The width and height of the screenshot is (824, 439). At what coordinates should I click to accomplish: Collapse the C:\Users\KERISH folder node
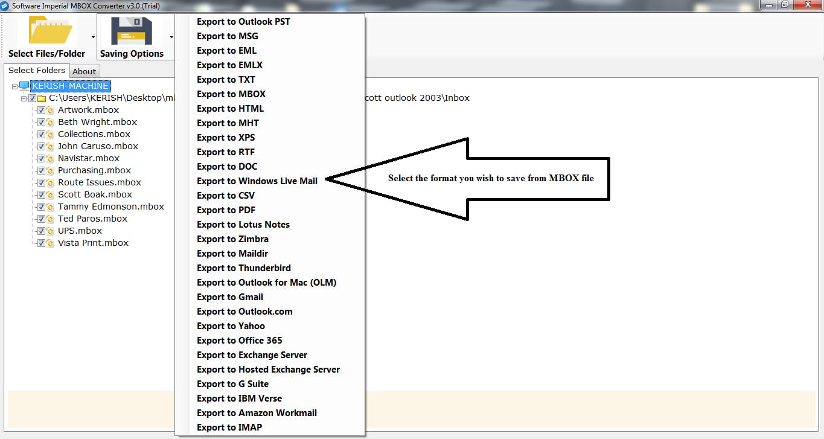pyautogui.click(x=24, y=98)
